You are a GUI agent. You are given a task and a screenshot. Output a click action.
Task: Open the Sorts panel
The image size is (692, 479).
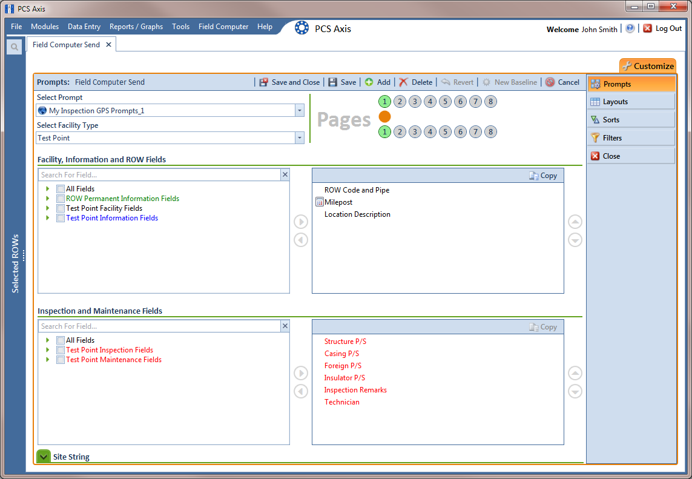coord(631,120)
